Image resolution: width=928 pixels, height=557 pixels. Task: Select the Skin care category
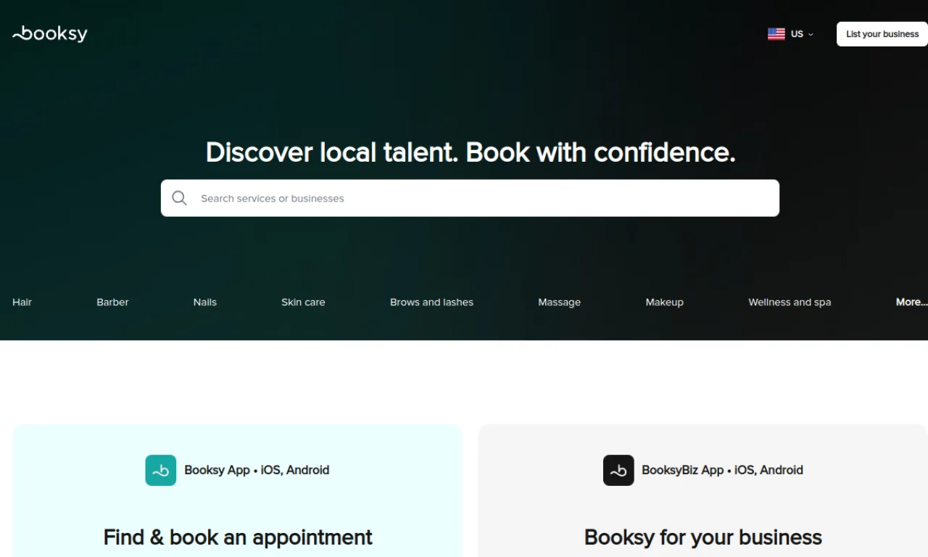click(303, 302)
